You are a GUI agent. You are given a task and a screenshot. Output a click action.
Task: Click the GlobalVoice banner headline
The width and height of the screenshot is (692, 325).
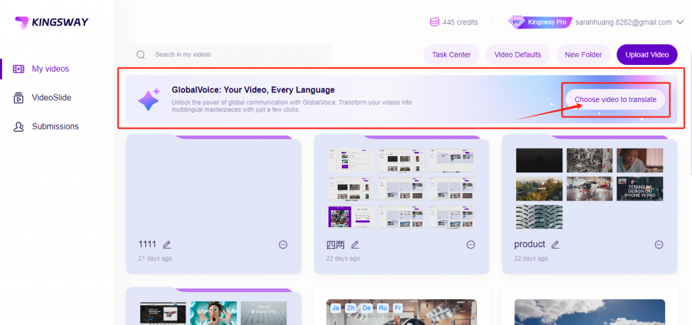pos(253,90)
